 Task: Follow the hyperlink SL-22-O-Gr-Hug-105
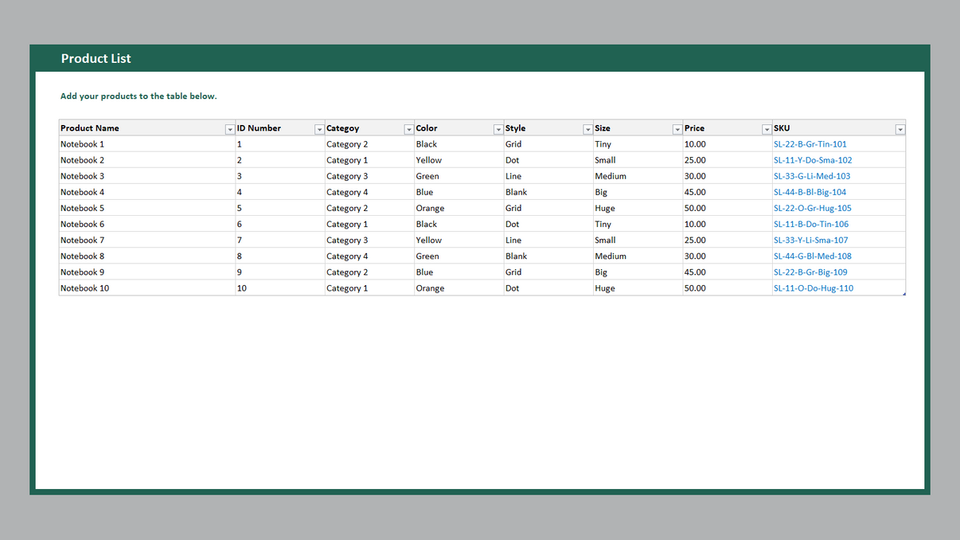point(813,208)
